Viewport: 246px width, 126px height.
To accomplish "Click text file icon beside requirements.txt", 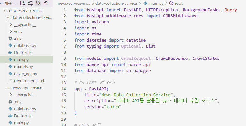I will [11, 81].
